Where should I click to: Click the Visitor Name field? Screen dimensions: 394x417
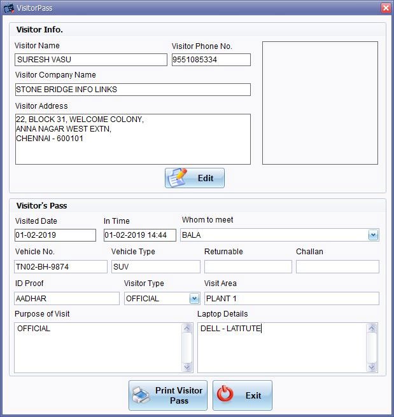91,60
